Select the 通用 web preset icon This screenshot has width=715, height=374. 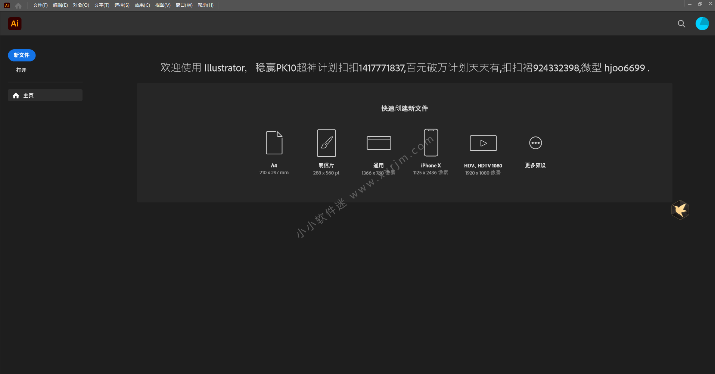[379, 143]
